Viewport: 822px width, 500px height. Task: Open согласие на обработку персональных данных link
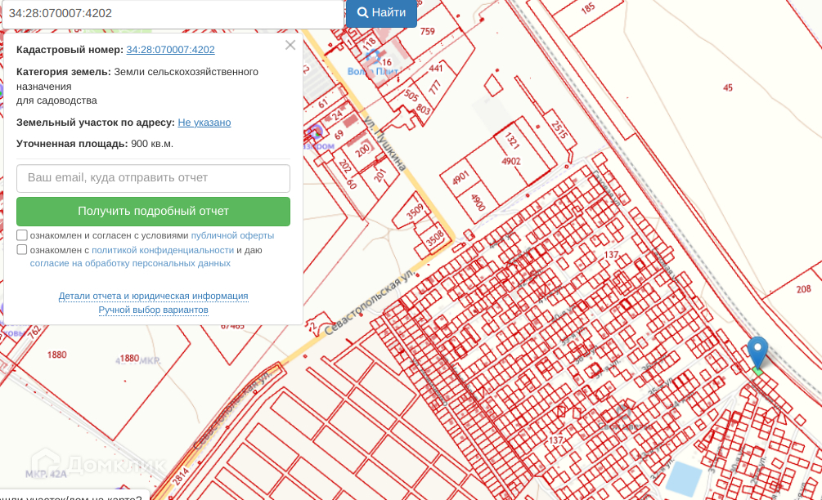(130, 263)
